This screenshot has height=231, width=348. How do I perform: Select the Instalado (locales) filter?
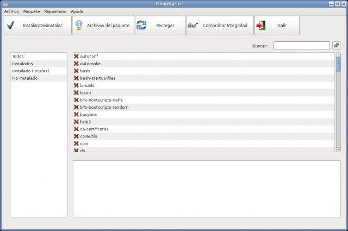point(39,71)
